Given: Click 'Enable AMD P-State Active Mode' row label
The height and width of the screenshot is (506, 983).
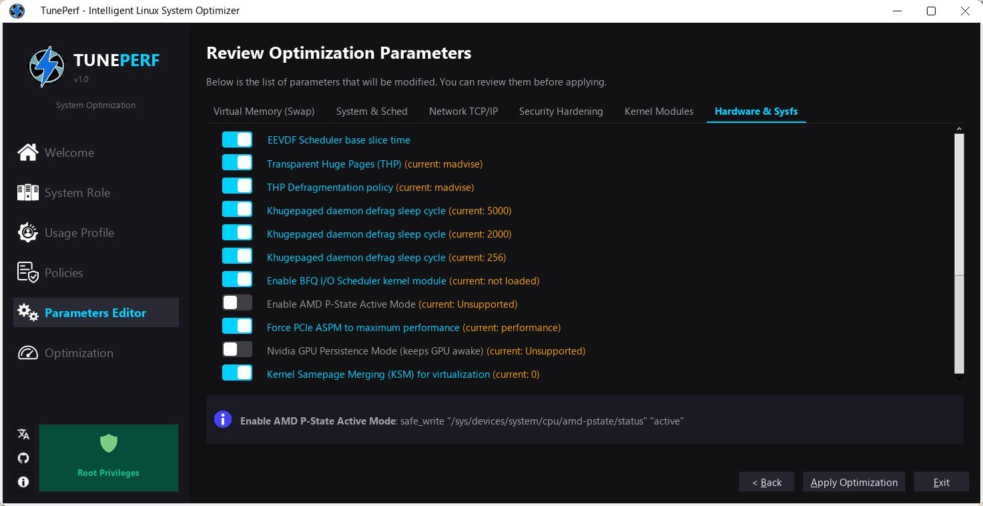Looking at the screenshot, I should 341,304.
